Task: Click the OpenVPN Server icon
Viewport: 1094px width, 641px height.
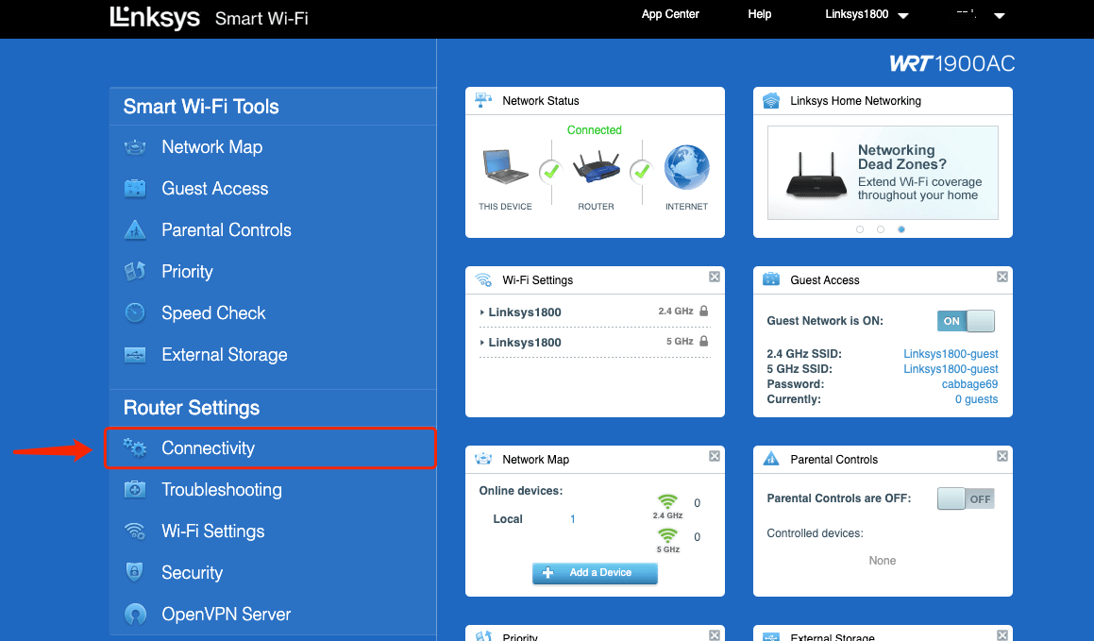Action: (x=135, y=614)
